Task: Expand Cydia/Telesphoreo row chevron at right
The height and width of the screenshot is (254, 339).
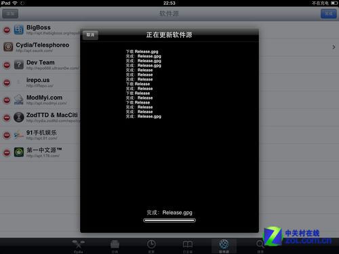Action: [334, 47]
